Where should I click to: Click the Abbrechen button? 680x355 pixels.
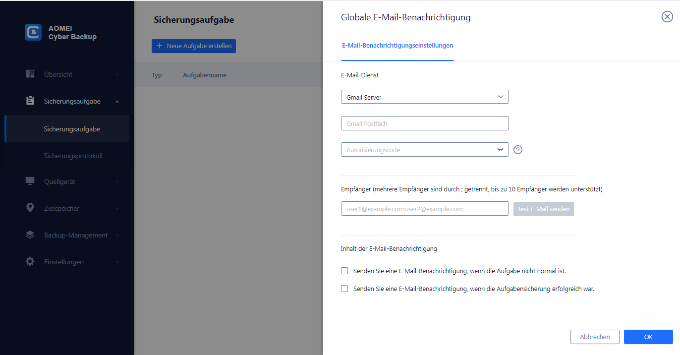coord(595,337)
